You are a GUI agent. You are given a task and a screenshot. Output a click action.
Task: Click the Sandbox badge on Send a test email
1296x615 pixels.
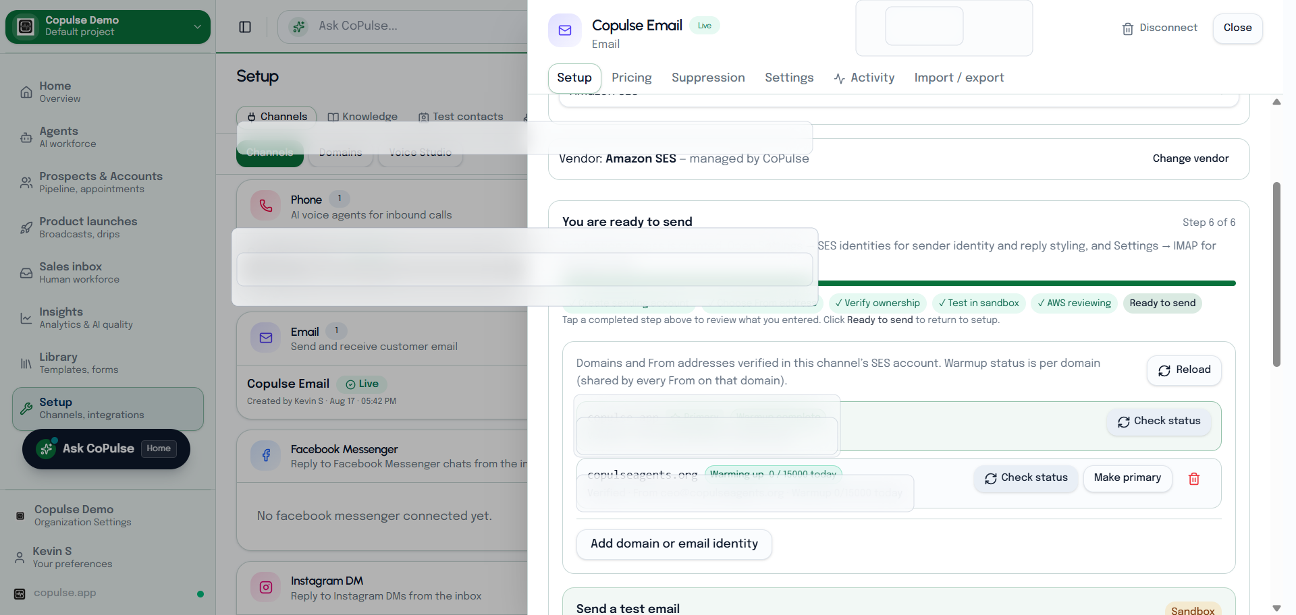pos(1193,611)
